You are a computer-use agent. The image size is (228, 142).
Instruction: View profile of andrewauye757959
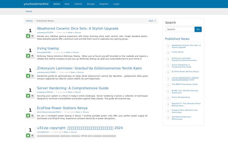(45, 33)
